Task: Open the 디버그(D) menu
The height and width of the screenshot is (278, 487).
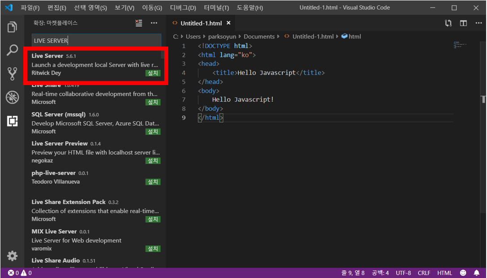Action: click(x=183, y=8)
